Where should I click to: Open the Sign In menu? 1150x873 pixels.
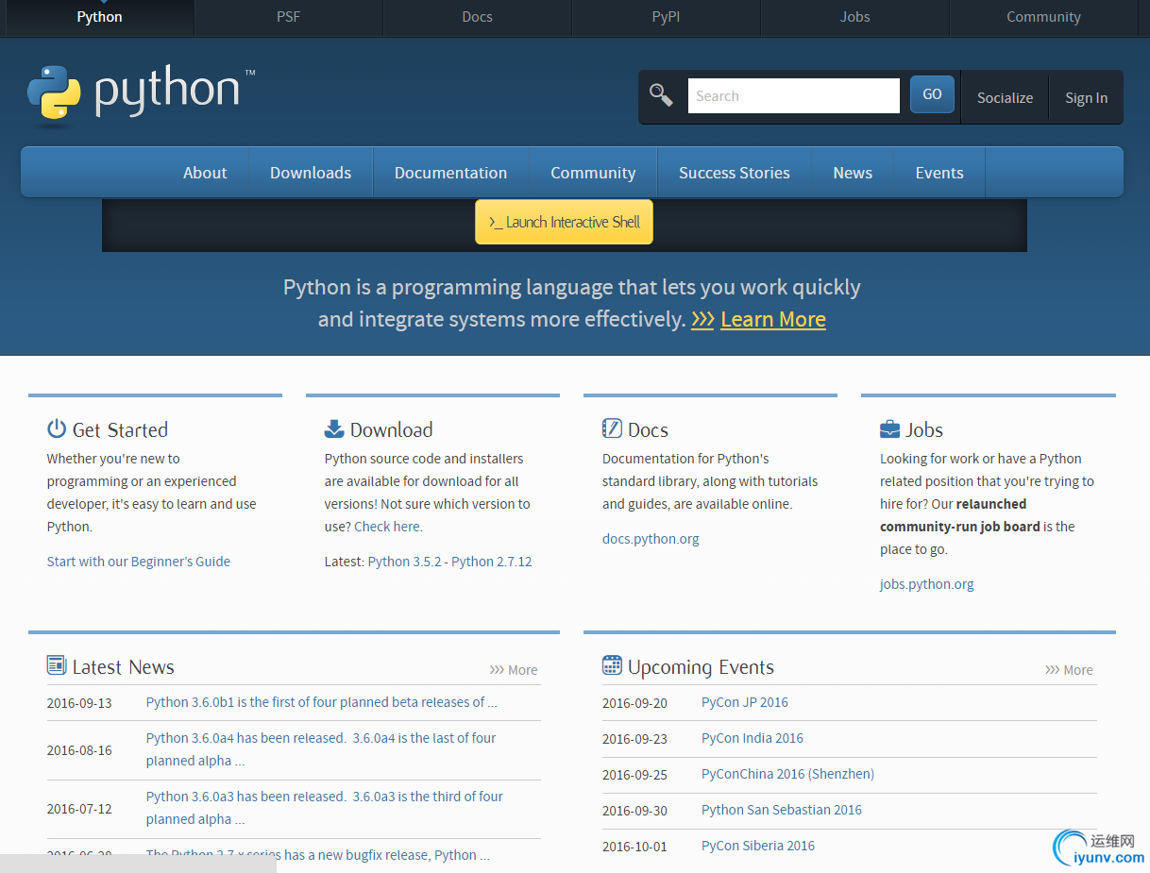click(x=1086, y=97)
